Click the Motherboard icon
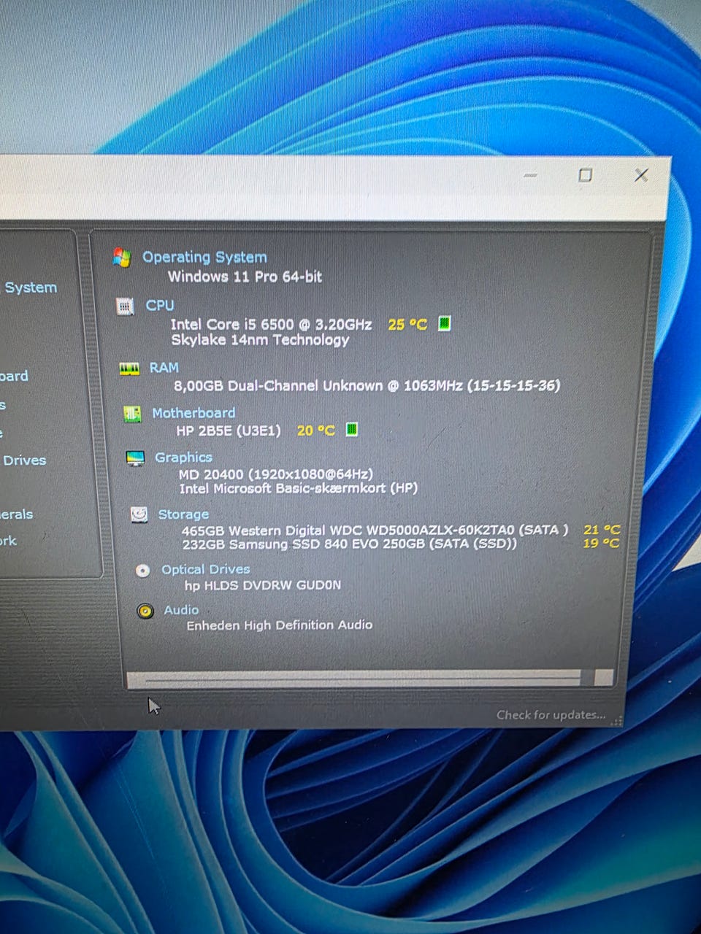The image size is (701, 934). pos(132,414)
